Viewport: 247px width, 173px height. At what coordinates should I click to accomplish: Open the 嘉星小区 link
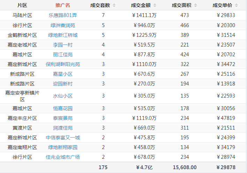tap(63, 74)
